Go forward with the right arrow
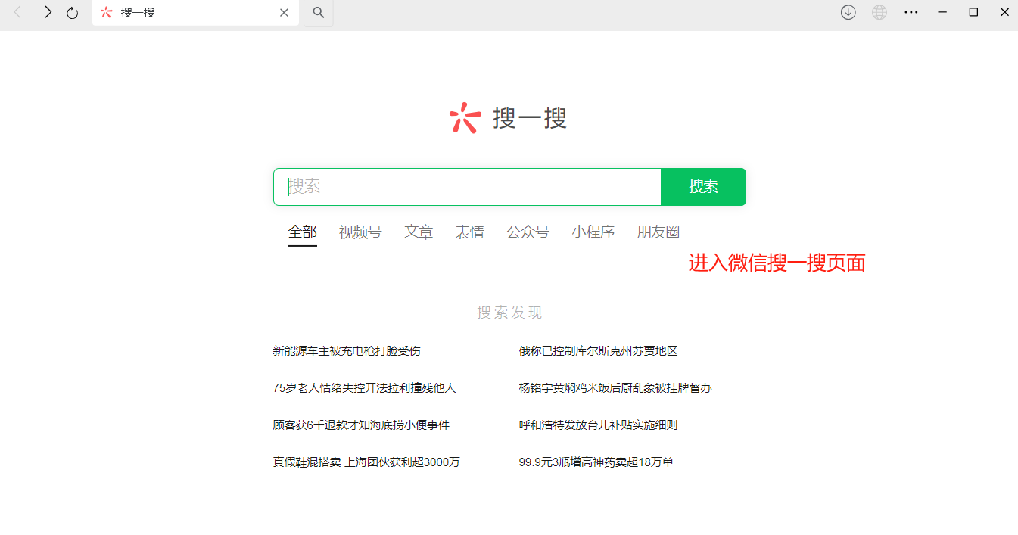This screenshot has height=535, width=1018. (48, 12)
